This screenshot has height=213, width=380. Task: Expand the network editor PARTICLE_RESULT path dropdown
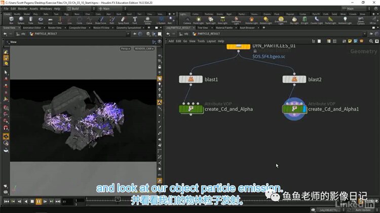(x=364, y=34)
